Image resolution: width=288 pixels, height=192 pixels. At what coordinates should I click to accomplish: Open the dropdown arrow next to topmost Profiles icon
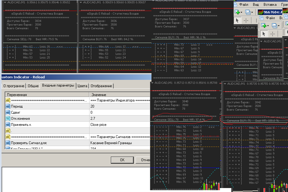tap(252, 12)
